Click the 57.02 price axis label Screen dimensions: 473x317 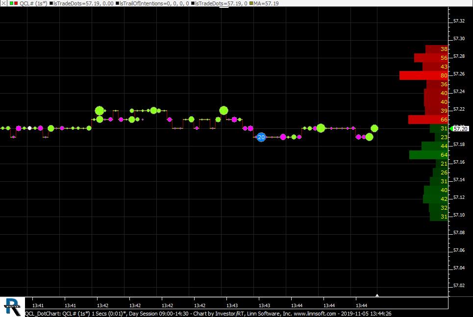(x=459, y=285)
